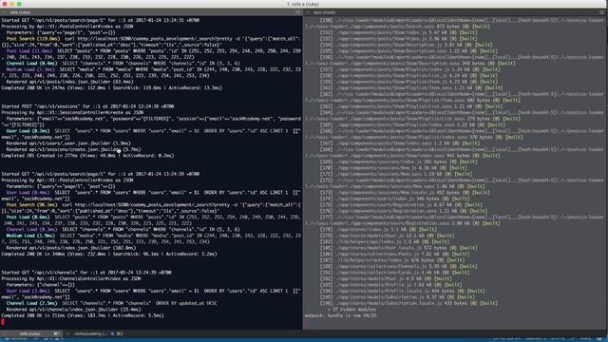Screen dimensions: 608x342
Task: Activate the left pane title rails (ruby)
Action: coord(20,12)
